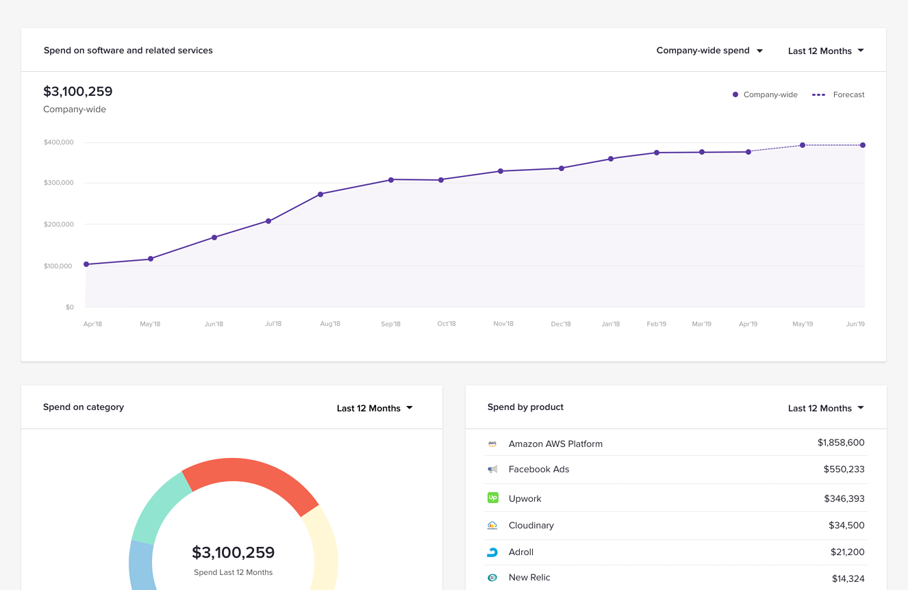The height and width of the screenshot is (590, 908).
Task: Select the Cloudinary product name
Action: pyautogui.click(x=531, y=525)
